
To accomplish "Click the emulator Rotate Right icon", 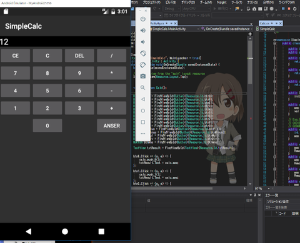I will (x=143, y=65).
